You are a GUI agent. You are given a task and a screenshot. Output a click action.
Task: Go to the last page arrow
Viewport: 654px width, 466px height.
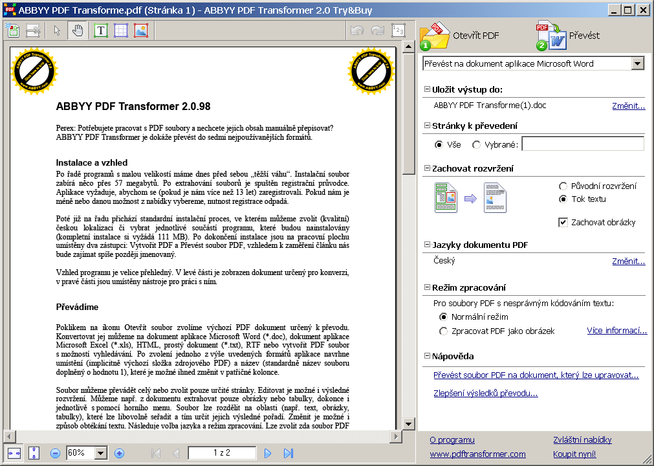[x=289, y=453]
